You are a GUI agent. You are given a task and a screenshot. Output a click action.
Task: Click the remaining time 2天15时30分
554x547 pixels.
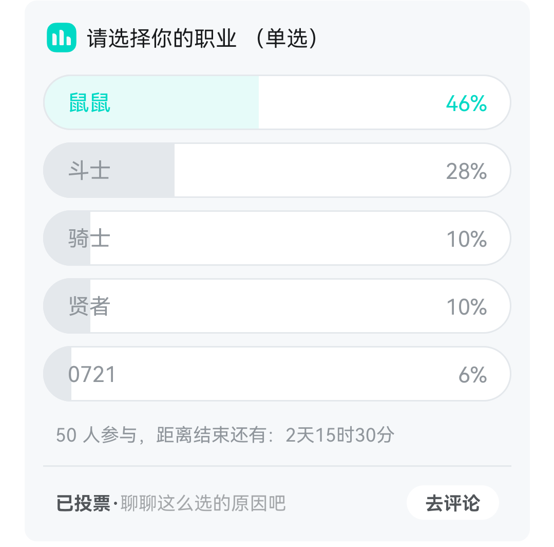tap(340, 435)
